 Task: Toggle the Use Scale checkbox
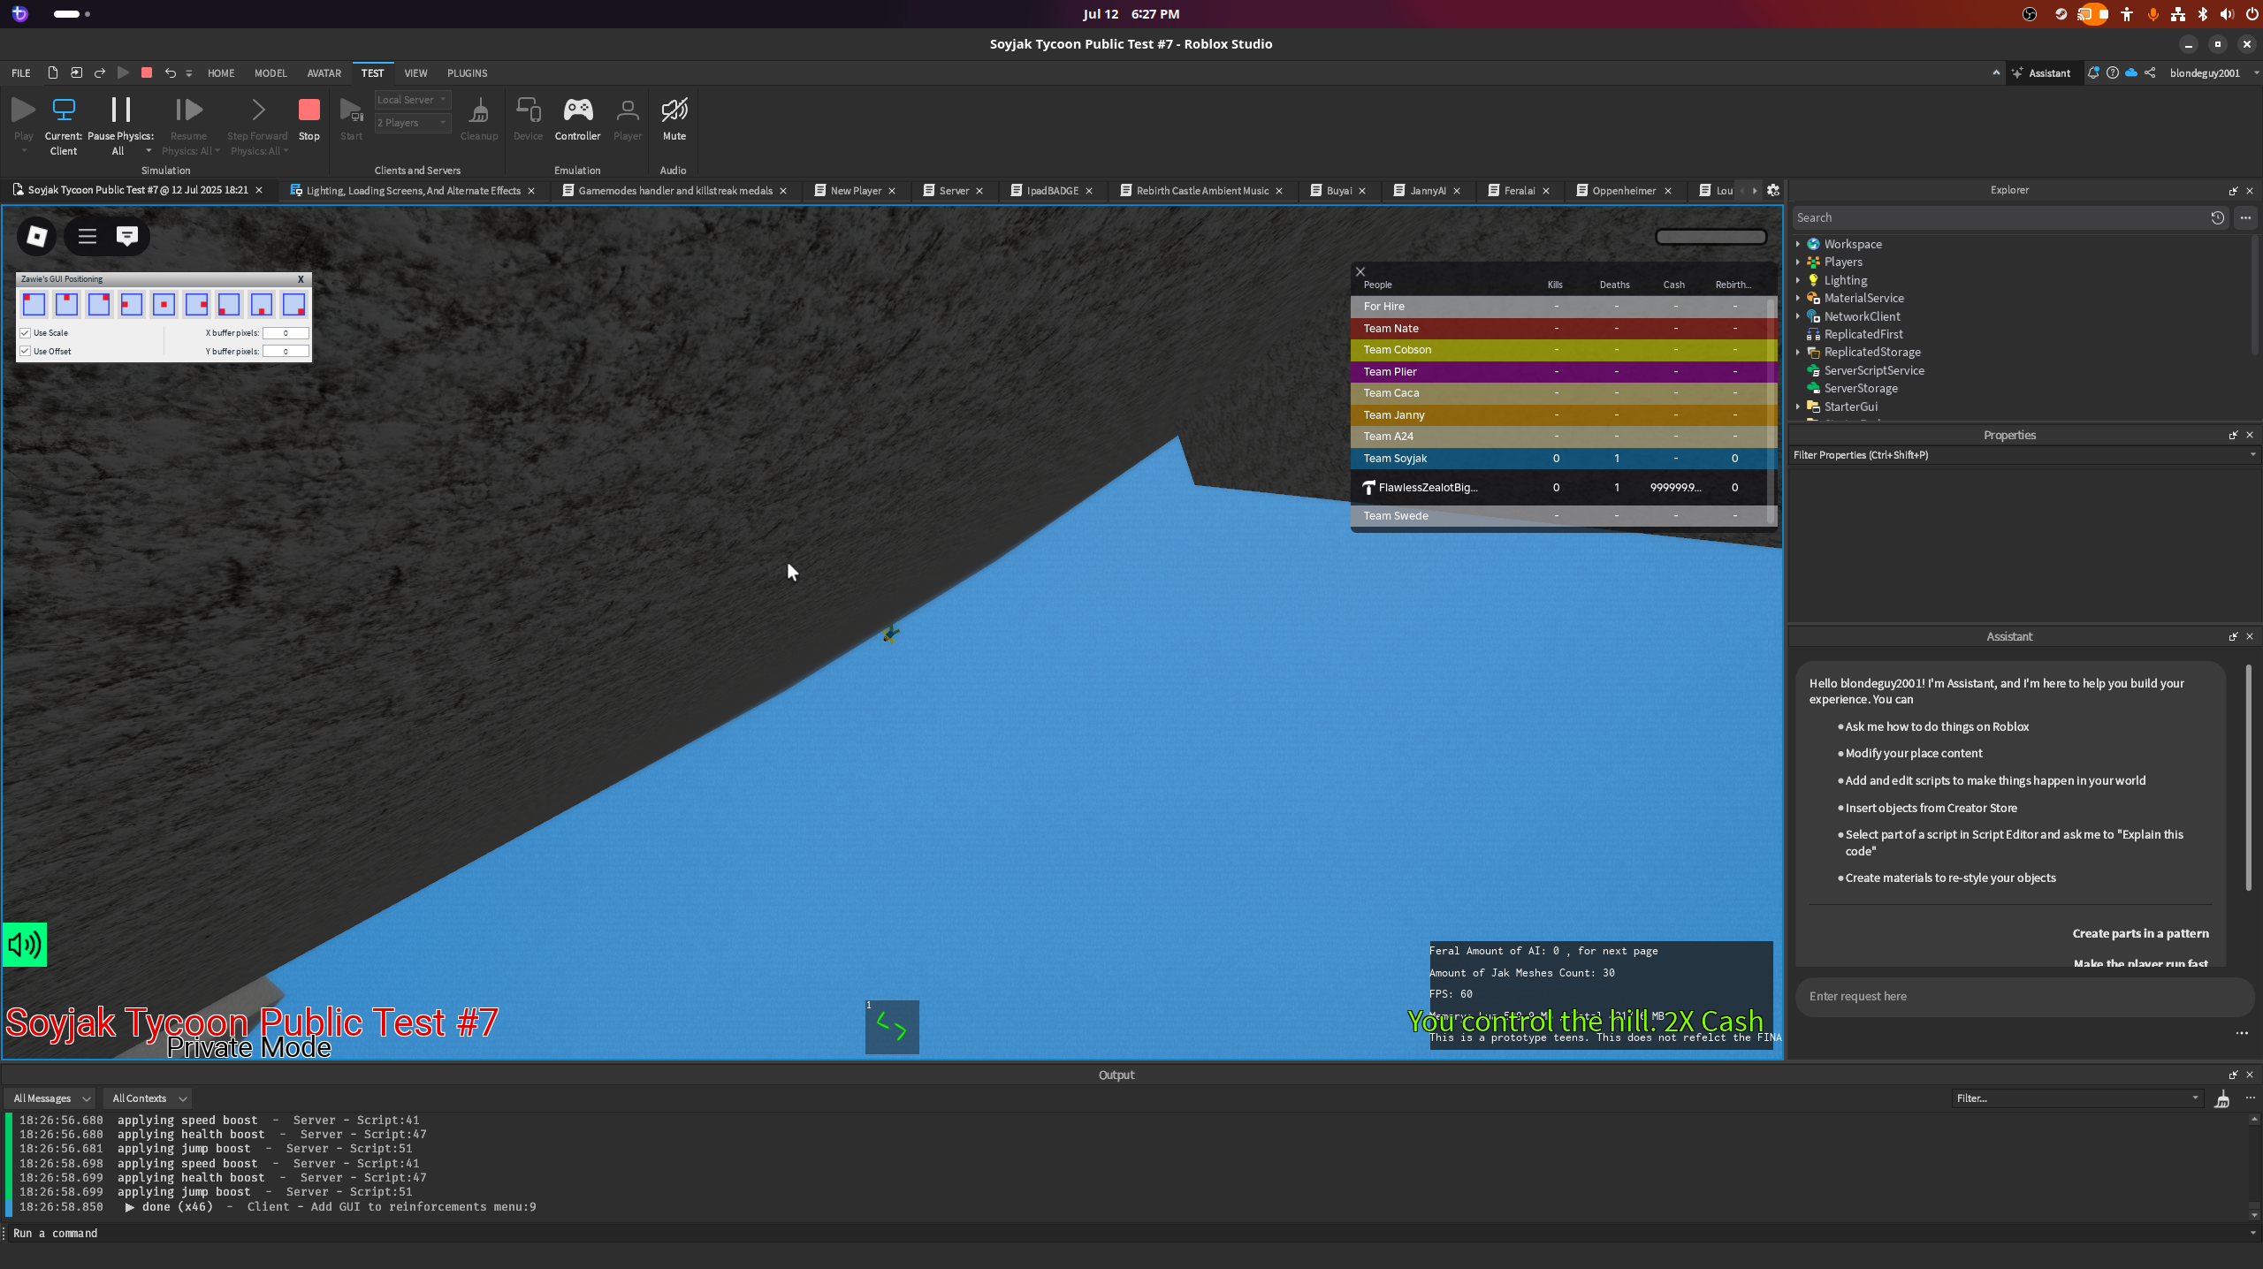(26, 333)
